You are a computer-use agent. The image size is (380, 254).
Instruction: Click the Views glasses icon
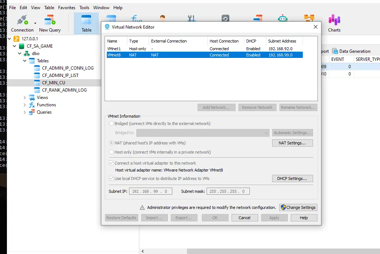coord(32,97)
